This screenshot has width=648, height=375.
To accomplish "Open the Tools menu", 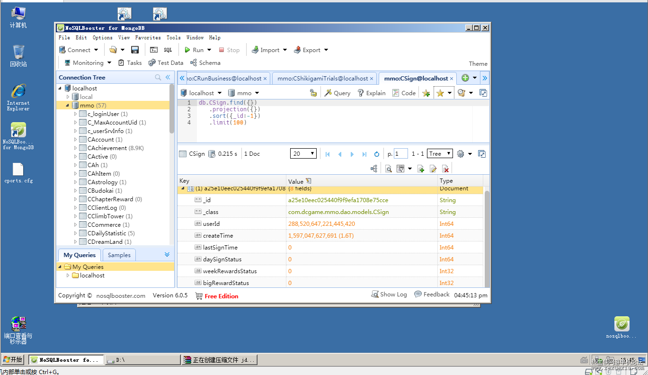I will click(173, 37).
